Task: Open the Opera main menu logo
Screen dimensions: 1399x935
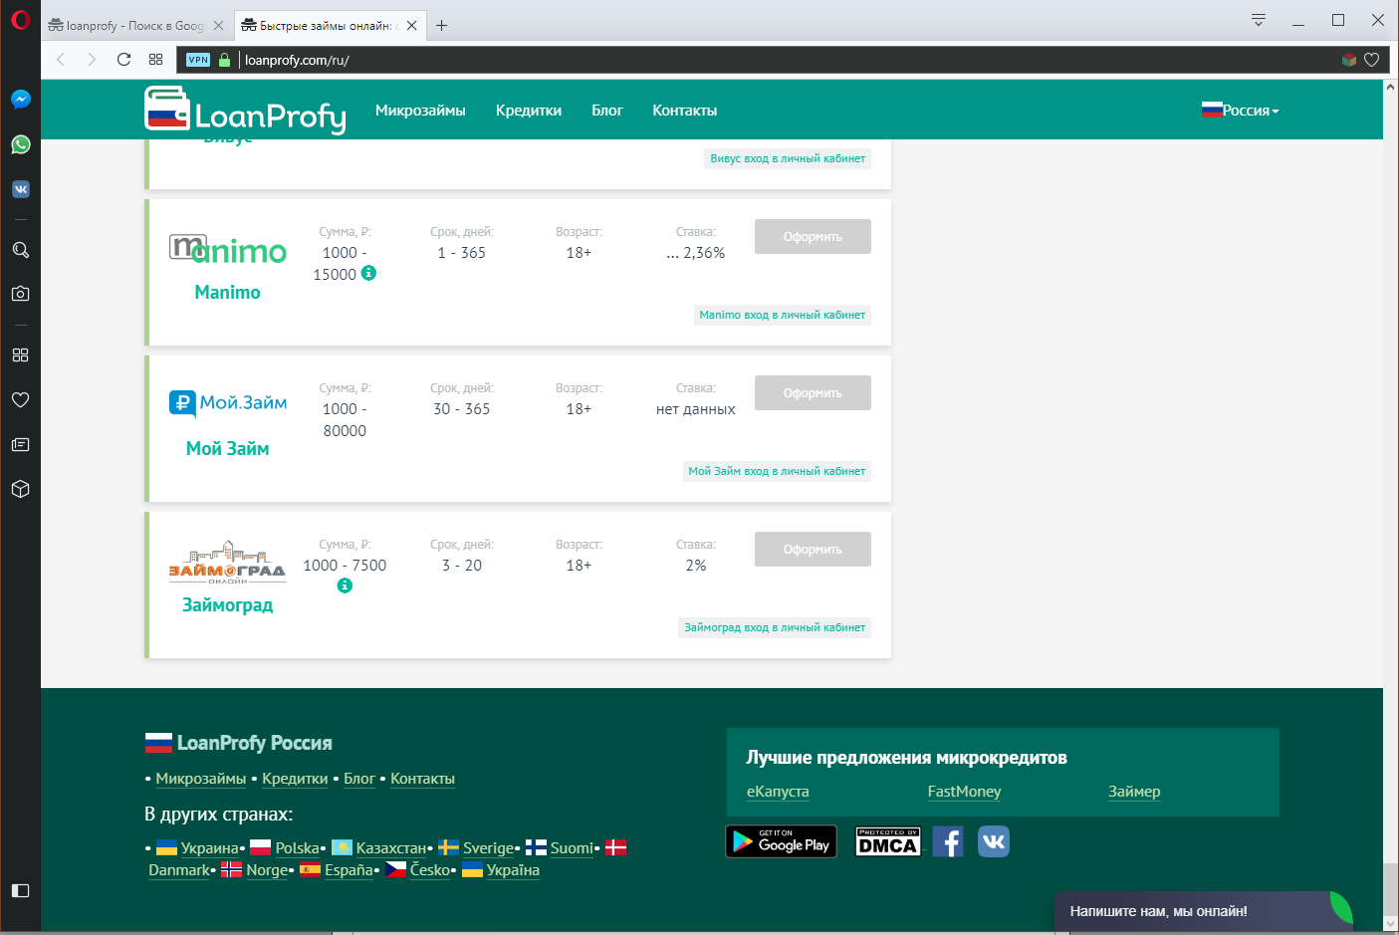Action: coord(20,20)
